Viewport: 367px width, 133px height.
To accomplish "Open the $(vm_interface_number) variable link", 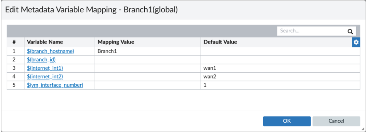I will coord(55,85).
